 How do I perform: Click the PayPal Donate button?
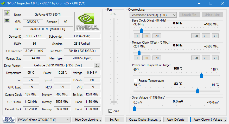tap(9, 120)
